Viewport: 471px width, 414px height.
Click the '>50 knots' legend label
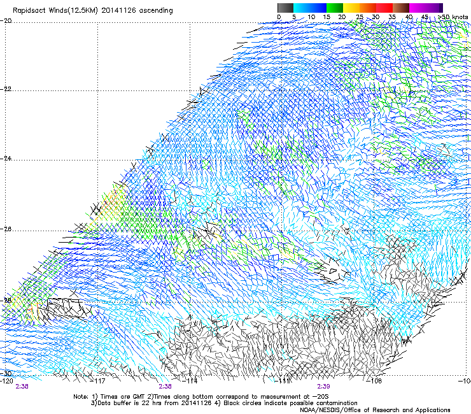(x=453, y=17)
